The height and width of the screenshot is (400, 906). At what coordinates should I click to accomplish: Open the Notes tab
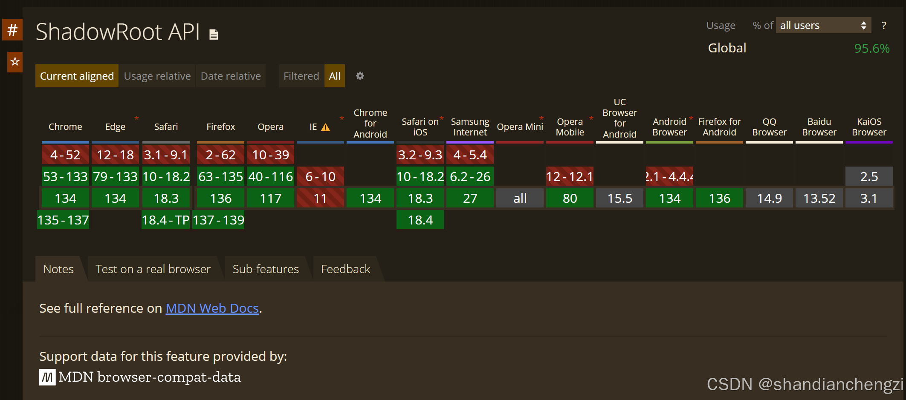click(x=58, y=269)
